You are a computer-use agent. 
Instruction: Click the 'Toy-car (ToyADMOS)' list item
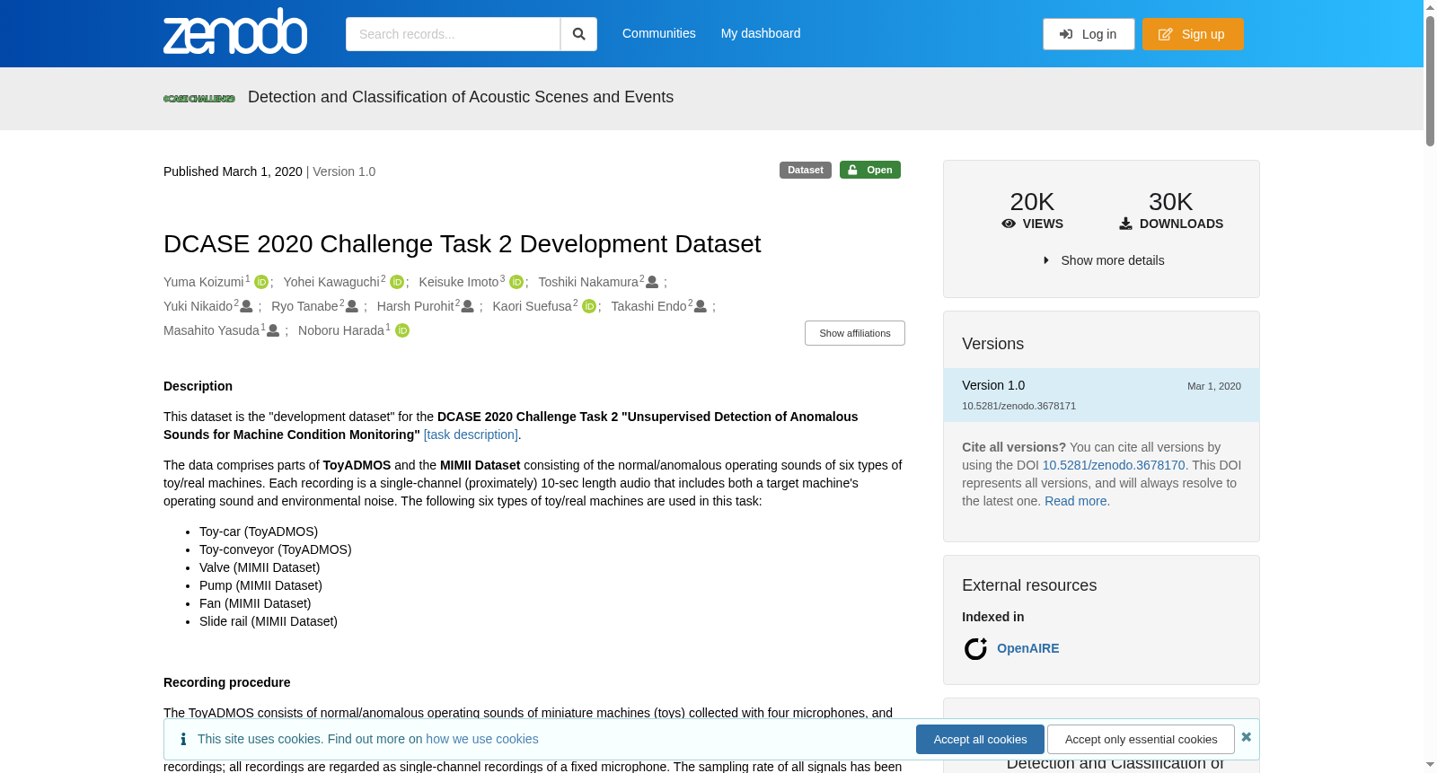(259, 531)
